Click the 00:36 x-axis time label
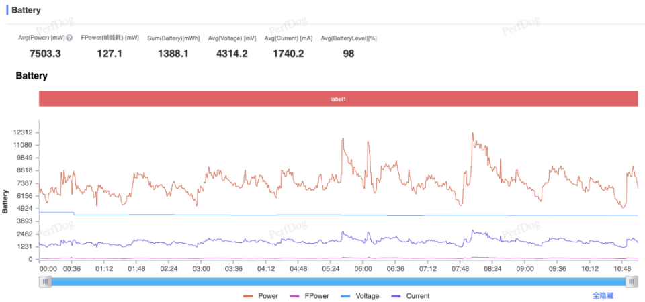Viewport: 645px width, 302px height. (x=72, y=269)
